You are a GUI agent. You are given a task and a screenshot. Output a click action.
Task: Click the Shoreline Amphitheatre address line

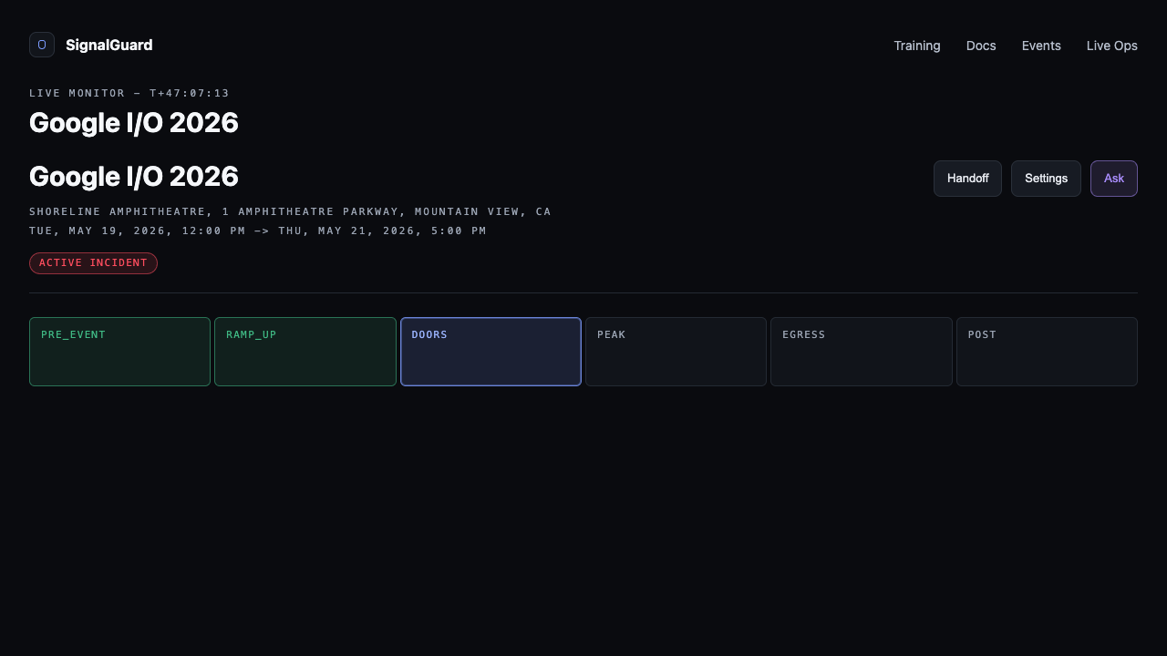click(x=290, y=211)
